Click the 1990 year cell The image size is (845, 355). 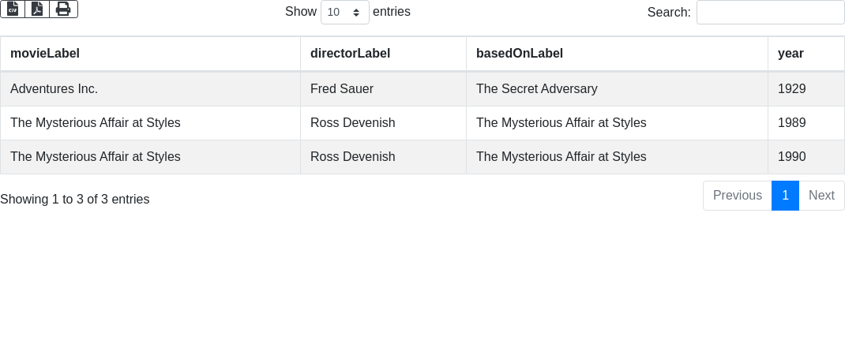tap(791, 157)
